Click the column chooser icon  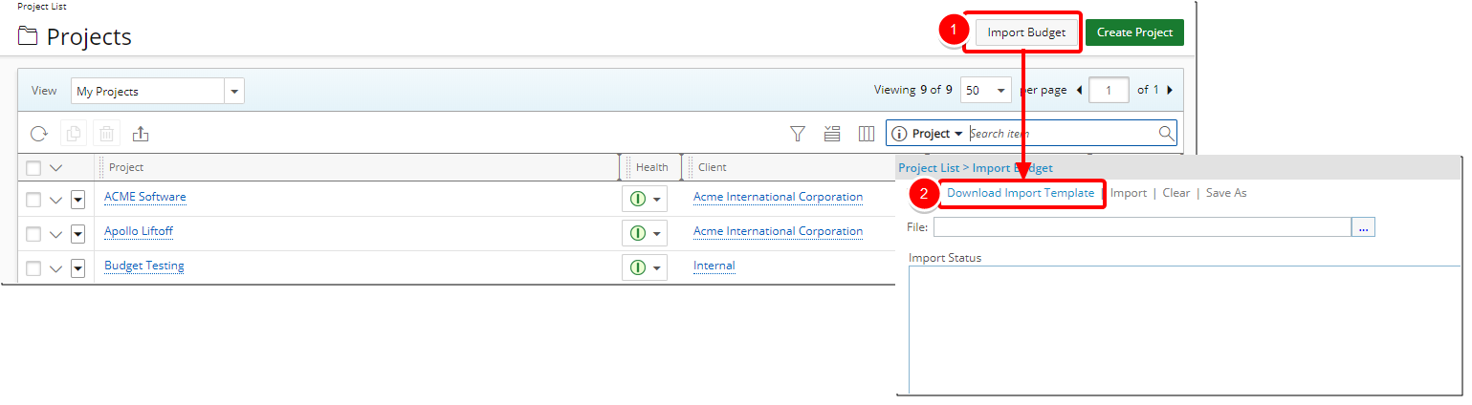pos(867,134)
